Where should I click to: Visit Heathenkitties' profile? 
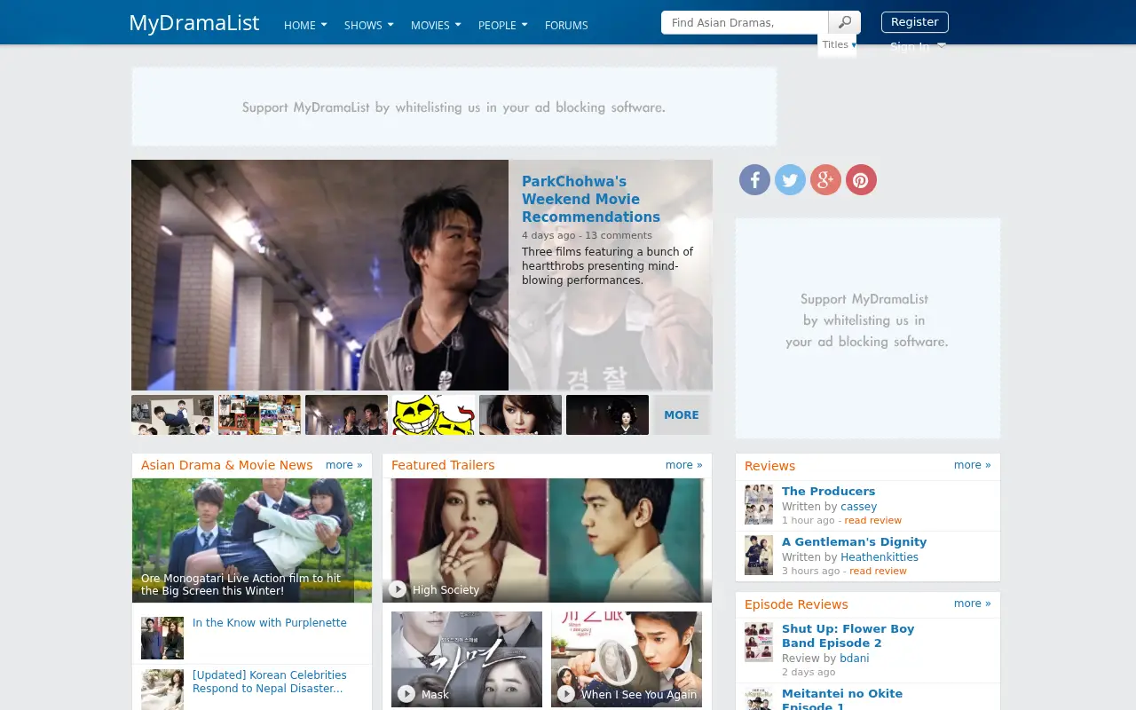[880, 557]
